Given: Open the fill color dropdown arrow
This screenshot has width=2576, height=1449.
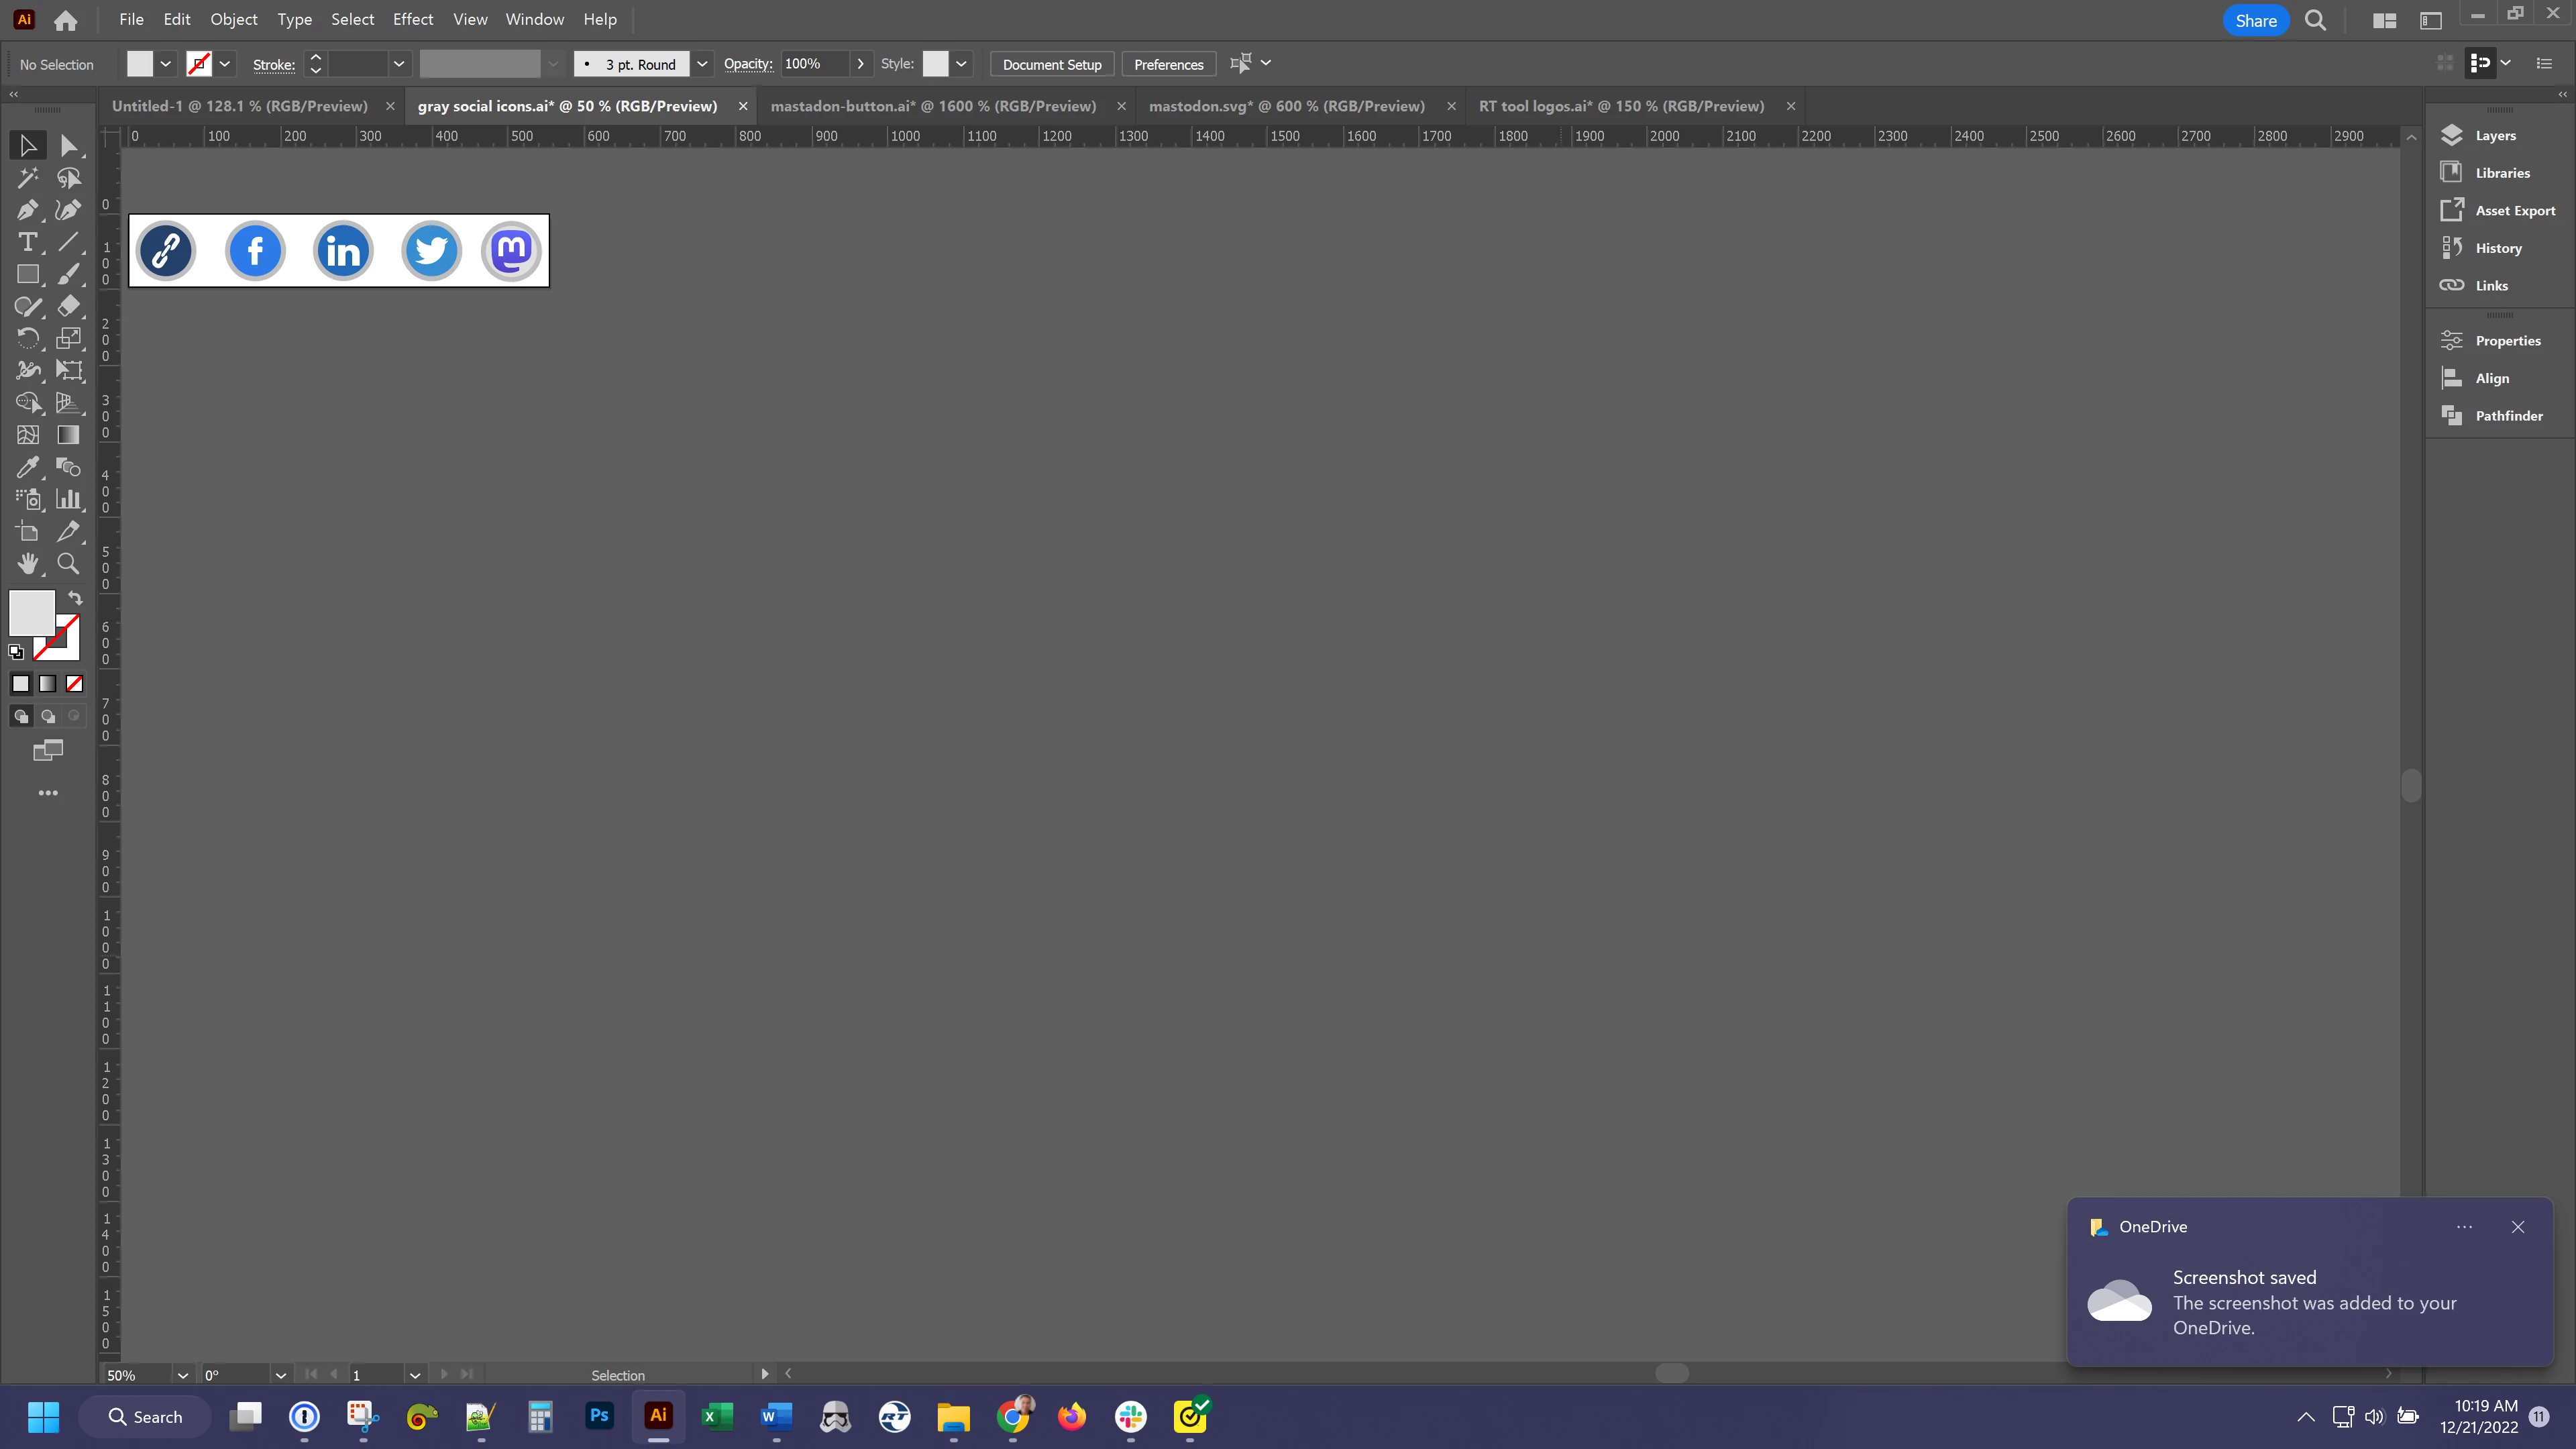Looking at the screenshot, I should coord(166,64).
